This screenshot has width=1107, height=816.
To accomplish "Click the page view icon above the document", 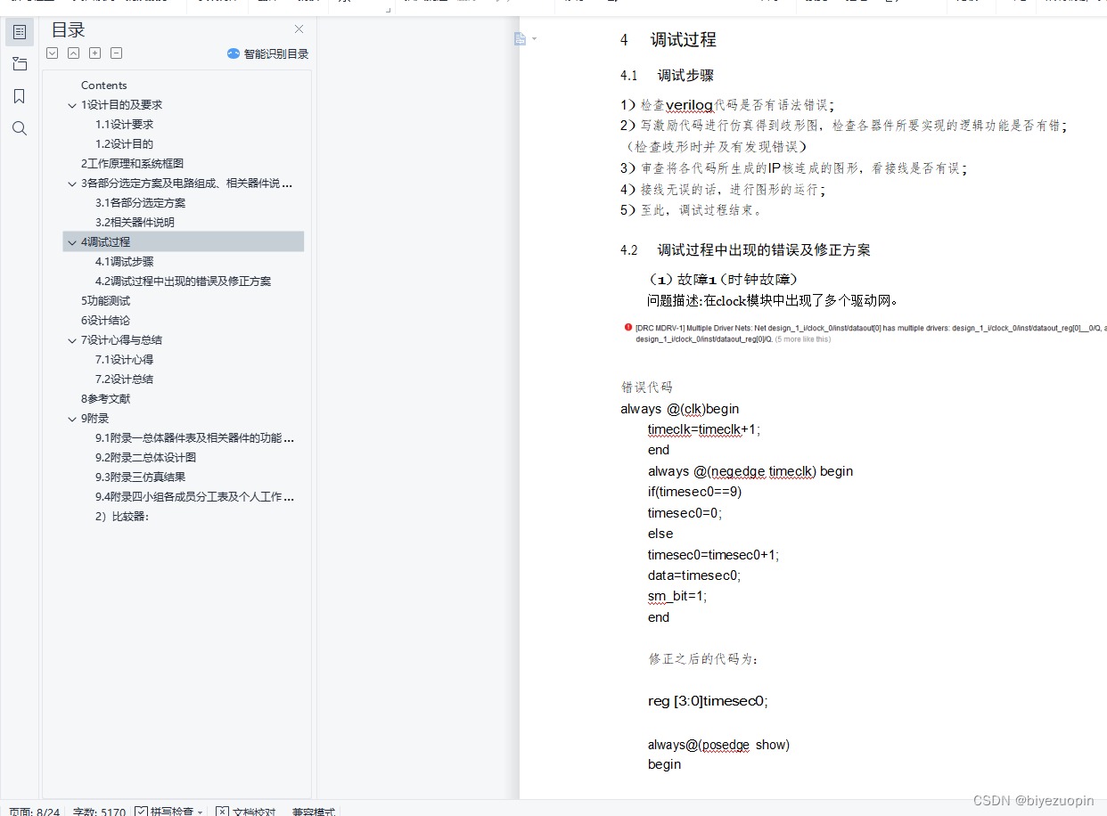I will (520, 38).
